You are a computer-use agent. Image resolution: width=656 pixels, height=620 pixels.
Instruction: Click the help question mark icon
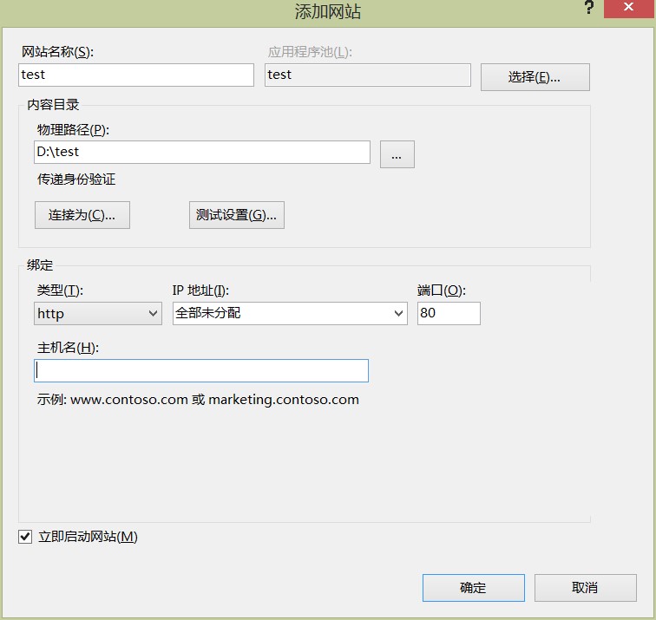(x=589, y=8)
